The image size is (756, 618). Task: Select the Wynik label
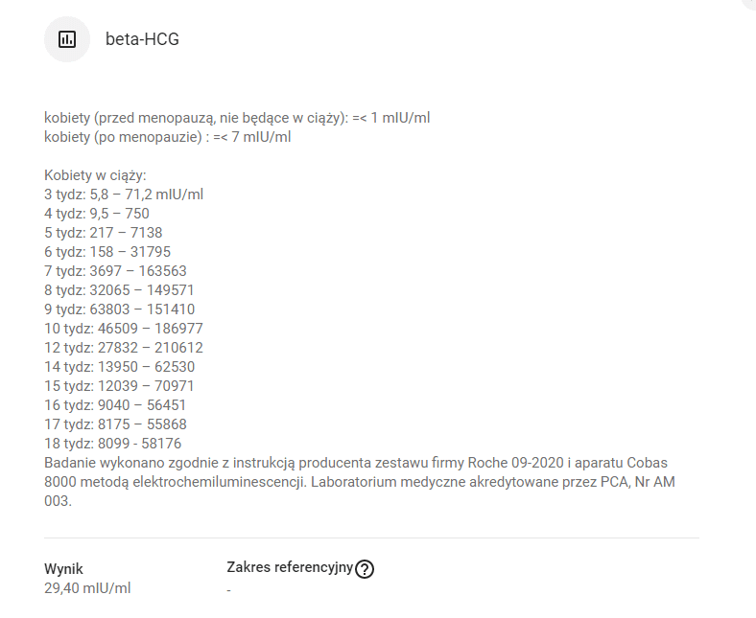click(63, 569)
